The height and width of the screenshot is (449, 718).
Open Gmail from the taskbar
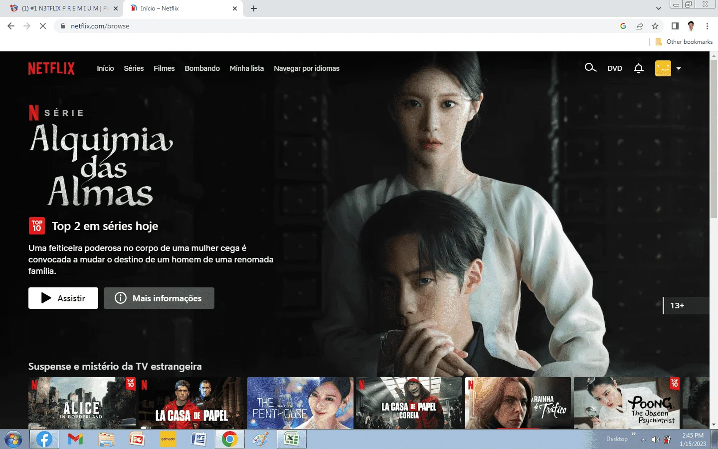pyautogui.click(x=75, y=440)
